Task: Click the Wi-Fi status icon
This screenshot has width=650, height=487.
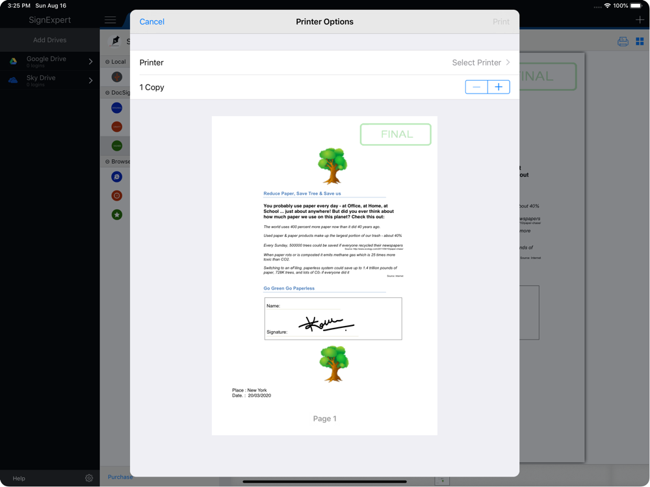Action: tap(607, 6)
